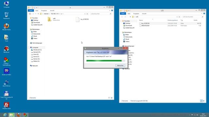Refresh the left Explorer window address bar
209x117 pixels.
pyautogui.click(x=87, y=14)
